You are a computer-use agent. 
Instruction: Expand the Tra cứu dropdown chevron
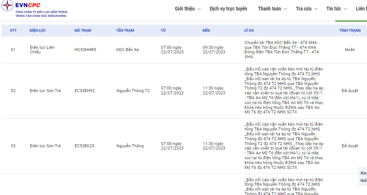pyautogui.click(x=316, y=9)
